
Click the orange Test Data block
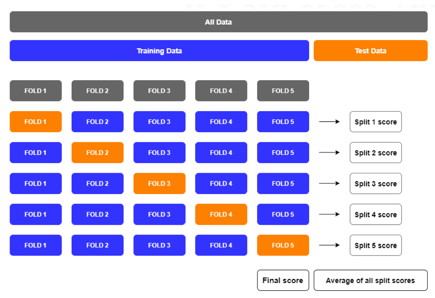coord(370,51)
